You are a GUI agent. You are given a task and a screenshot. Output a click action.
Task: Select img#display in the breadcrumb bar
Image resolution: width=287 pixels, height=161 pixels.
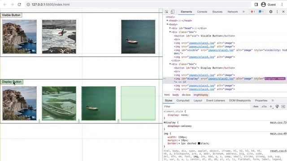[201, 95]
